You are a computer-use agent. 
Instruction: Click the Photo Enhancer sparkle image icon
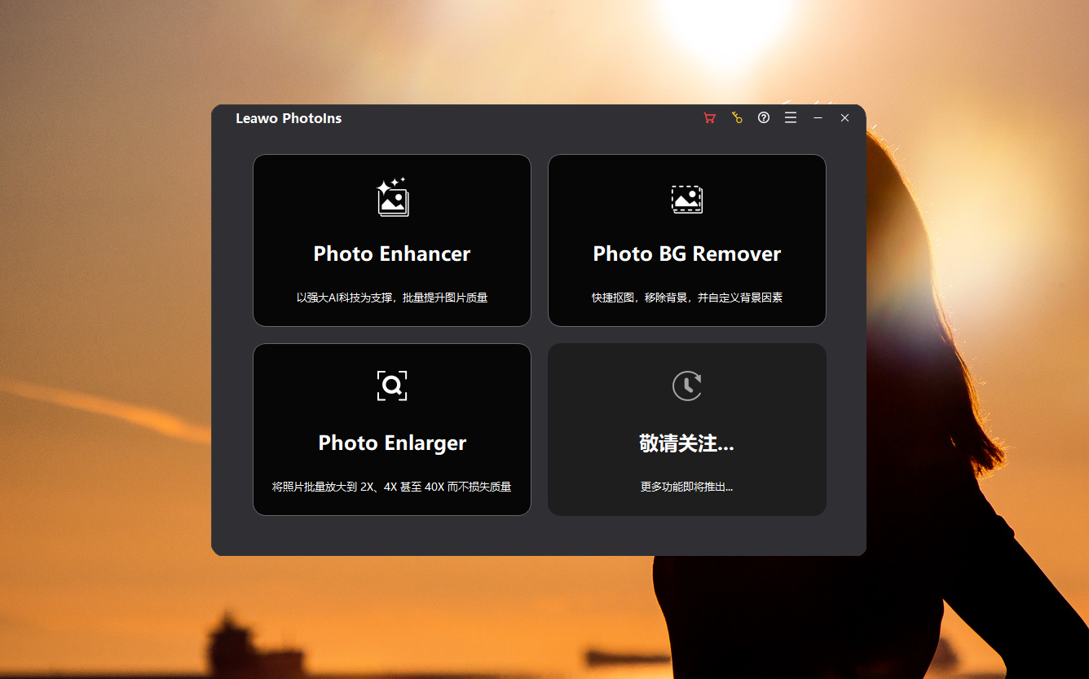(392, 197)
